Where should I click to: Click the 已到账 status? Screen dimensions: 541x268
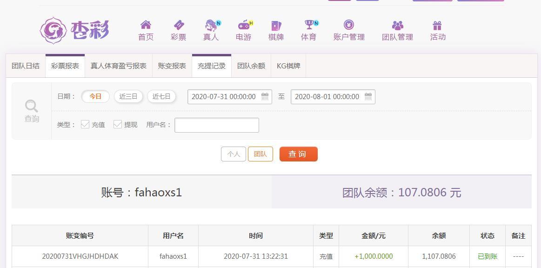point(488,256)
